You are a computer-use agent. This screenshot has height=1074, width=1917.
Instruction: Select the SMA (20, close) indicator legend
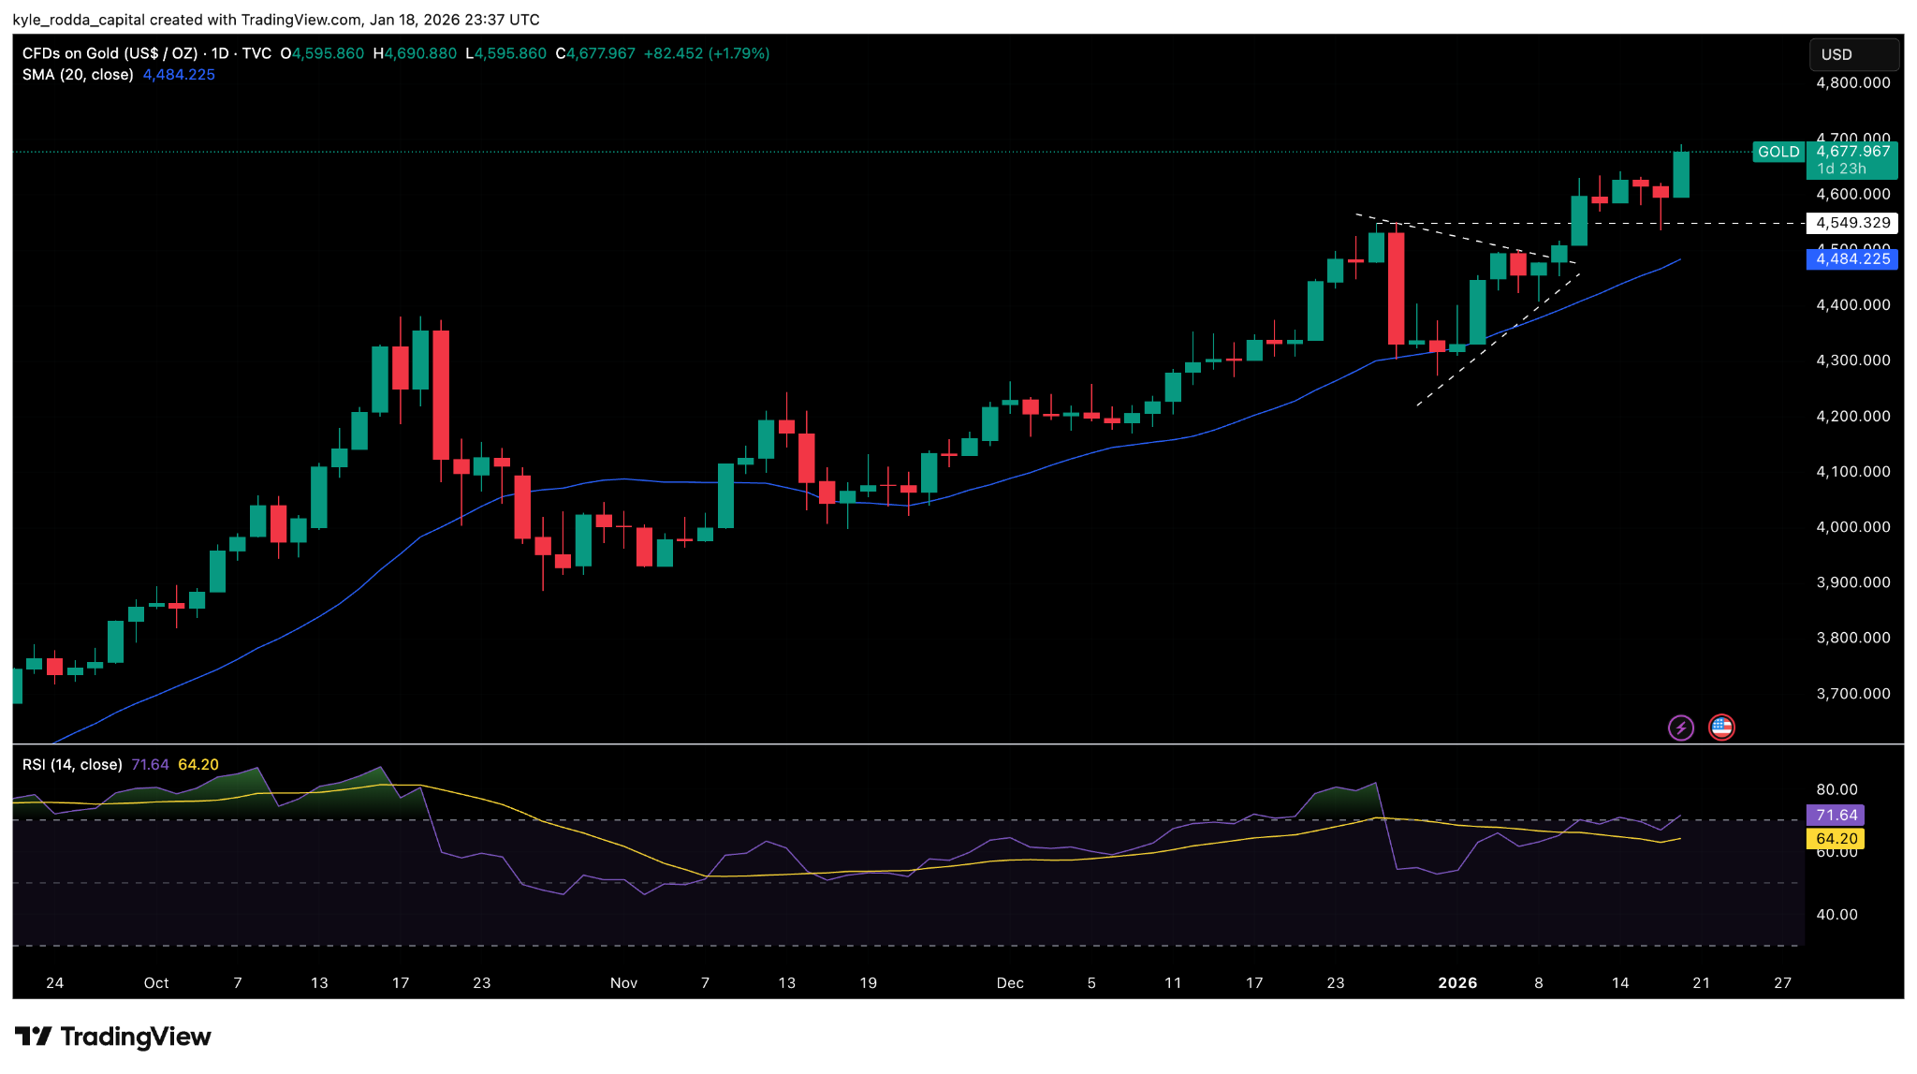pyautogui.click(x=78, y=75)
